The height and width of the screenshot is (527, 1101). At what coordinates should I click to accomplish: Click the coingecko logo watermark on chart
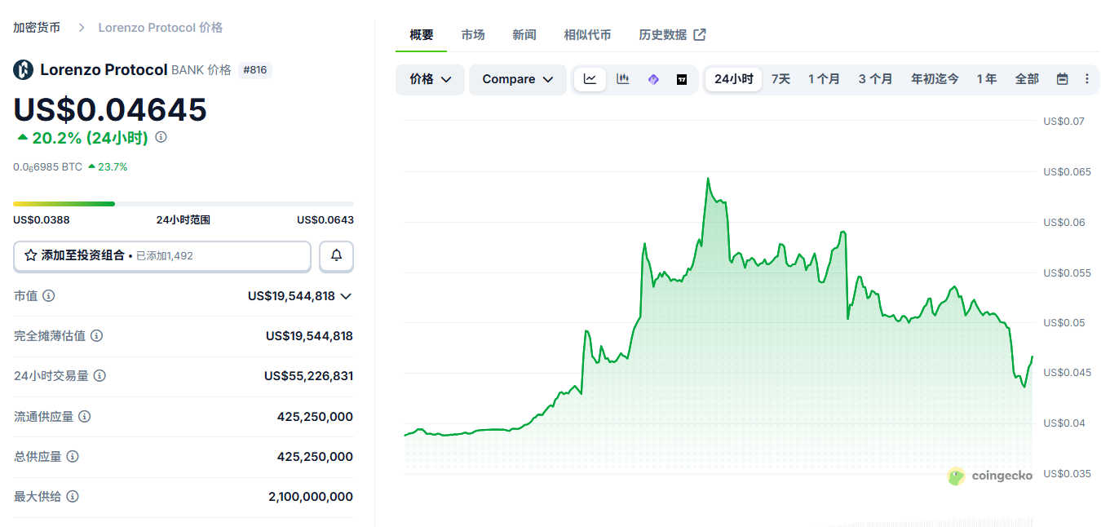pos(989,476)
